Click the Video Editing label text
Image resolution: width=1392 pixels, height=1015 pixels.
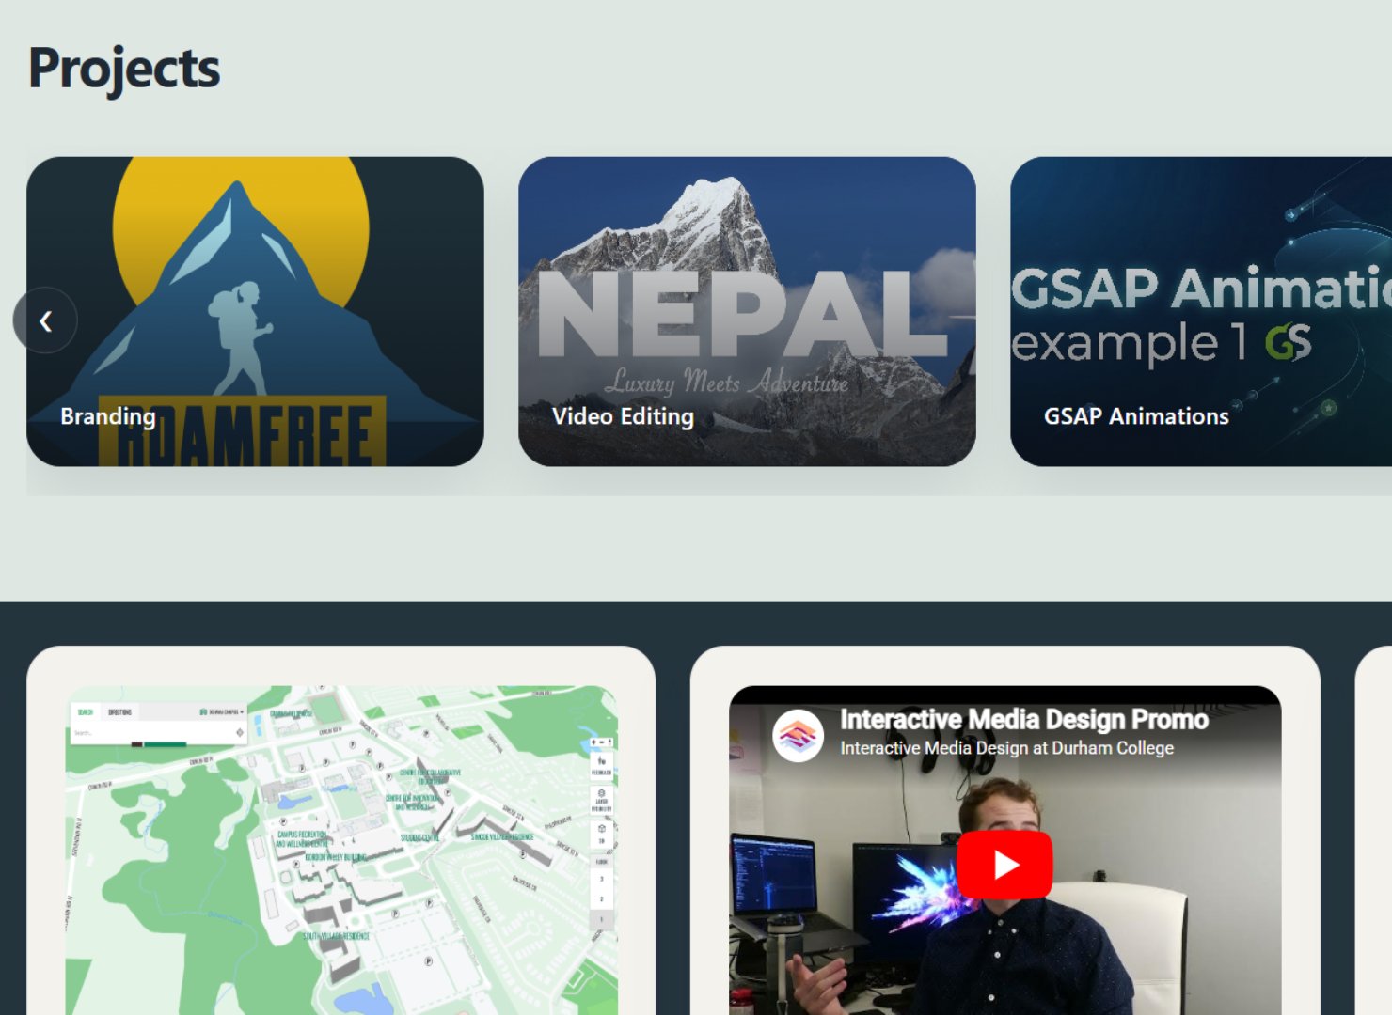click(623, 416)
